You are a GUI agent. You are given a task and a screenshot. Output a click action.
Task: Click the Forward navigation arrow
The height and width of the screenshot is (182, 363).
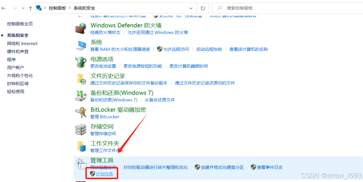point(14,8)
